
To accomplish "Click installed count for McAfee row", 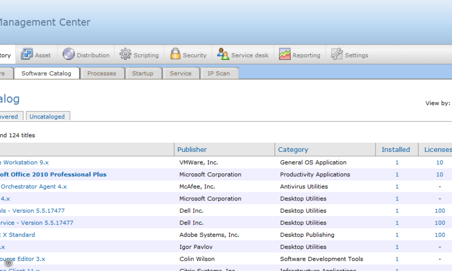I will pos(397,187).
